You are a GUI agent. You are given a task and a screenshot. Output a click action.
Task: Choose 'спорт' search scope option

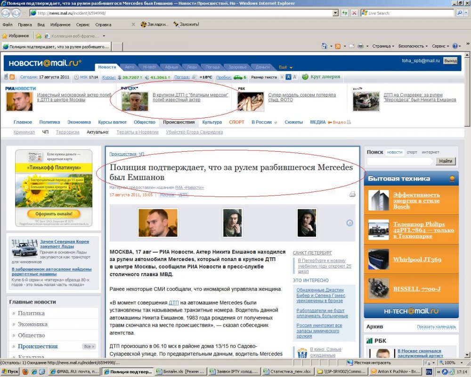[x=412, y=152]
